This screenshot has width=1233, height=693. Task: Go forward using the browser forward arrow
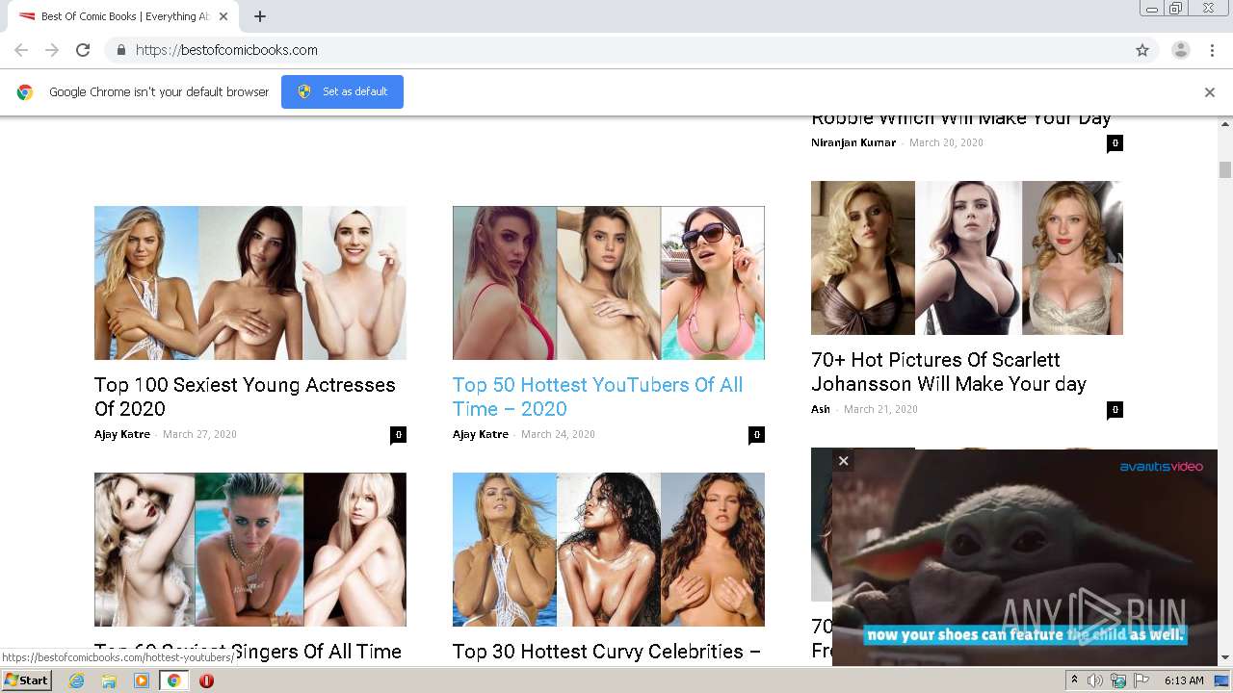click(52, 50)
